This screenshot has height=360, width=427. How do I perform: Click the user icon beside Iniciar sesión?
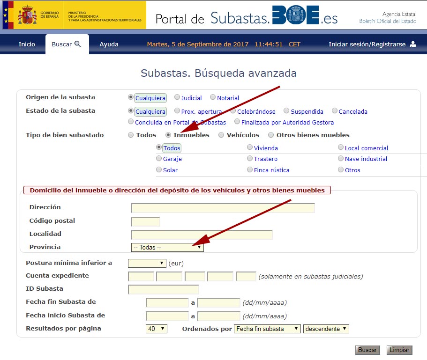pyautogui.click(x=413, y=44)
